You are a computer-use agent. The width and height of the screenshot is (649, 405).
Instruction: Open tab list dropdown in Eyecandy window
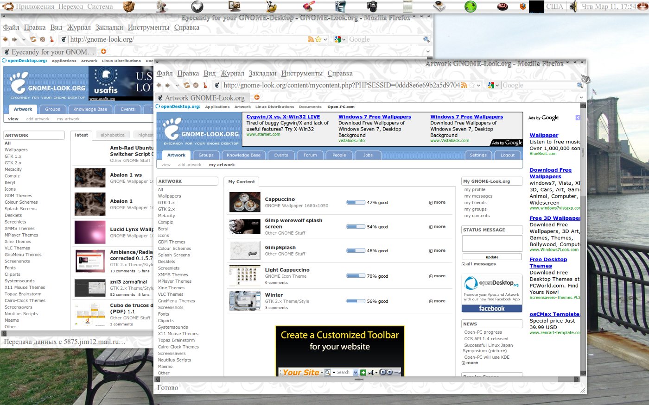(427, 52)
